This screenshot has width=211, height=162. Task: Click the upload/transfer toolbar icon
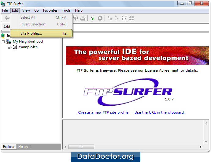click(76, 18)
